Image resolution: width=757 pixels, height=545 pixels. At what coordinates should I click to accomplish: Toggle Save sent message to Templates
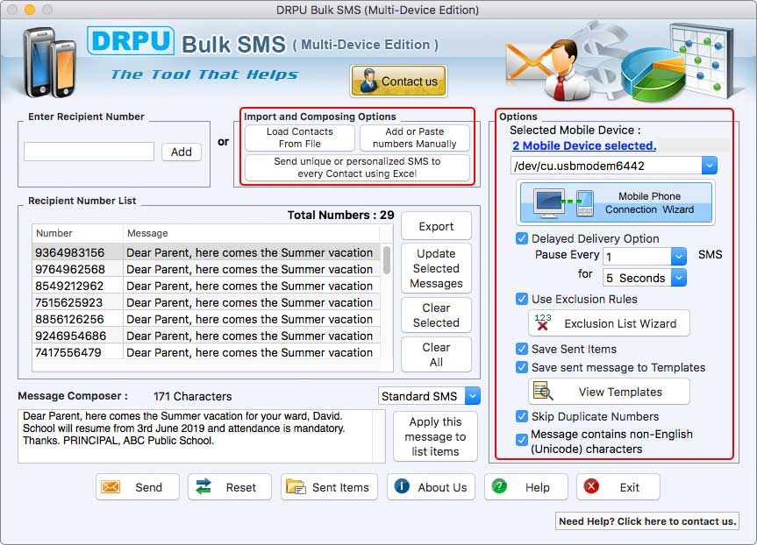[522, 367]
